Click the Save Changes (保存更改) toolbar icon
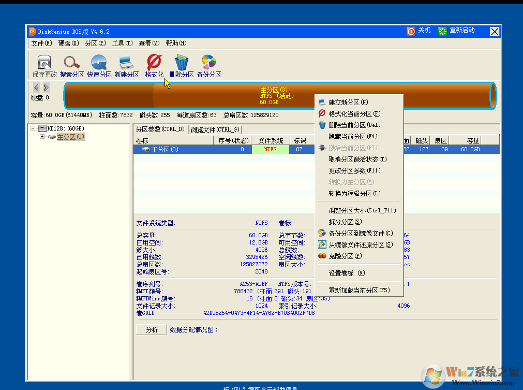Screen dimensions: 523x390 [x=44, y=63]
